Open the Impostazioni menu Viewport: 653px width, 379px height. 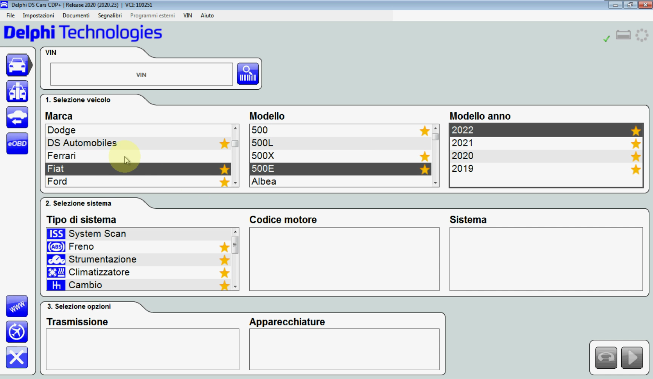(38, 16)
